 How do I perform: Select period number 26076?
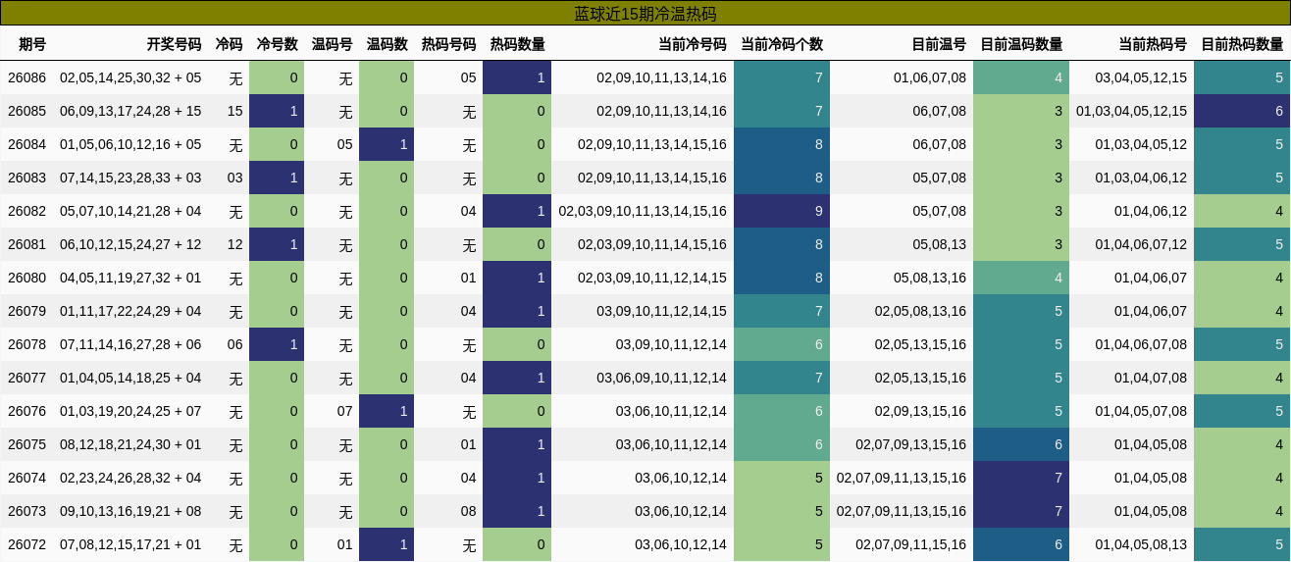point(26,411)
